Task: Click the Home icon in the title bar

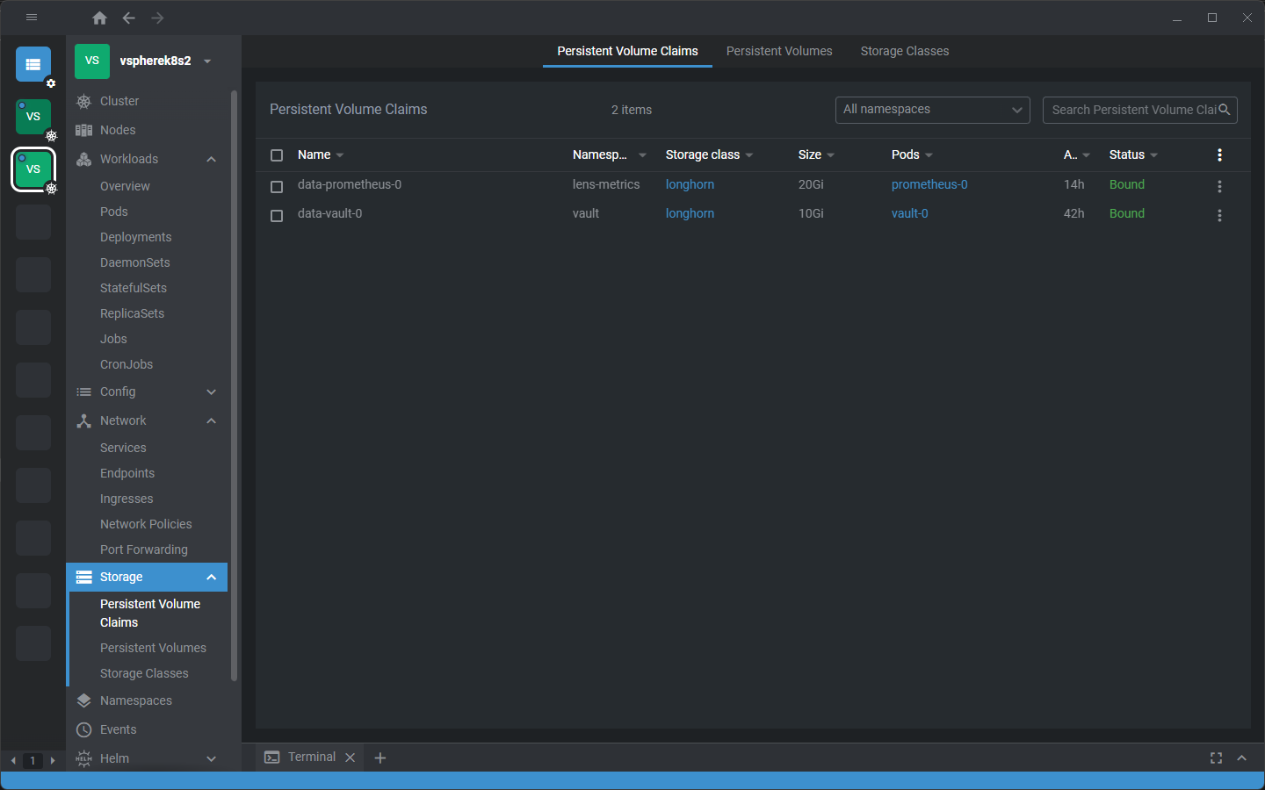Action: [x=99, y=18]
